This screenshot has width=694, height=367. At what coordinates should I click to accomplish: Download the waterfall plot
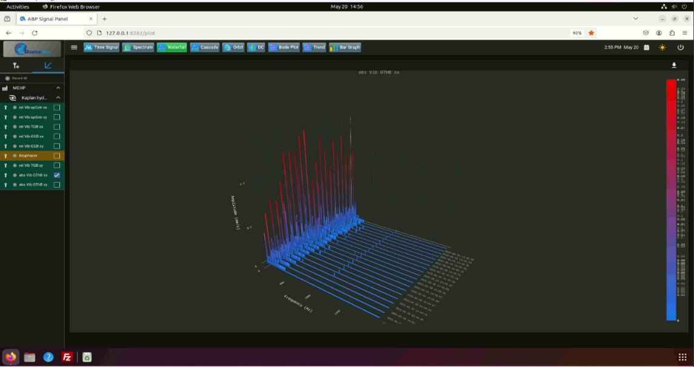point(673,65)
